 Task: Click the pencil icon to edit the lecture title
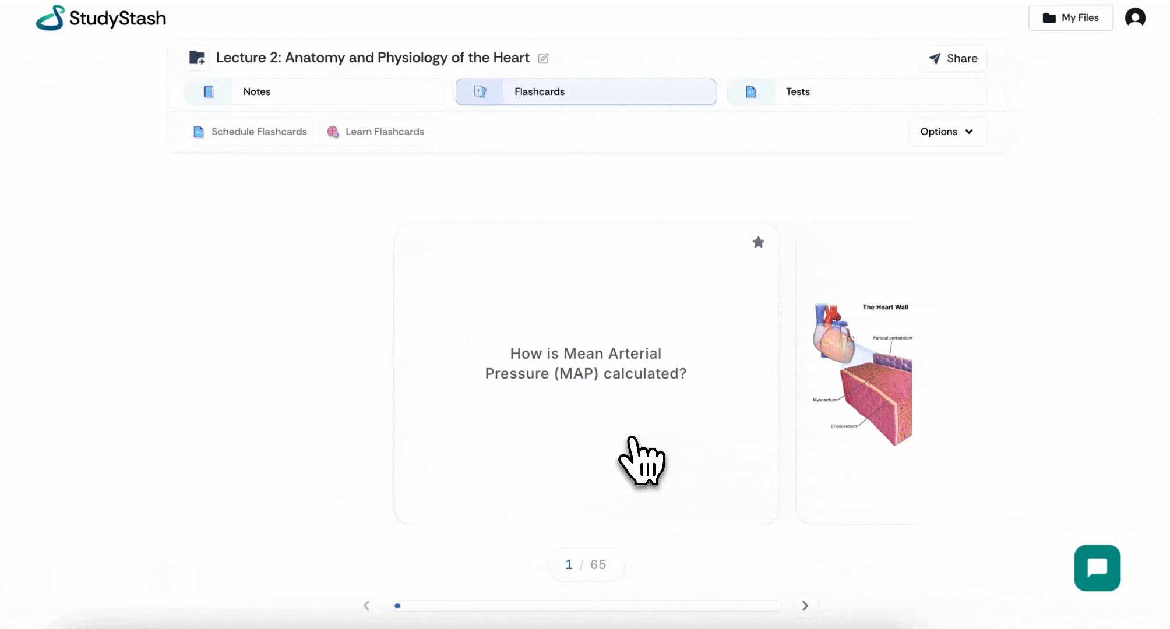pyautogui.click(x=543, y=58)
